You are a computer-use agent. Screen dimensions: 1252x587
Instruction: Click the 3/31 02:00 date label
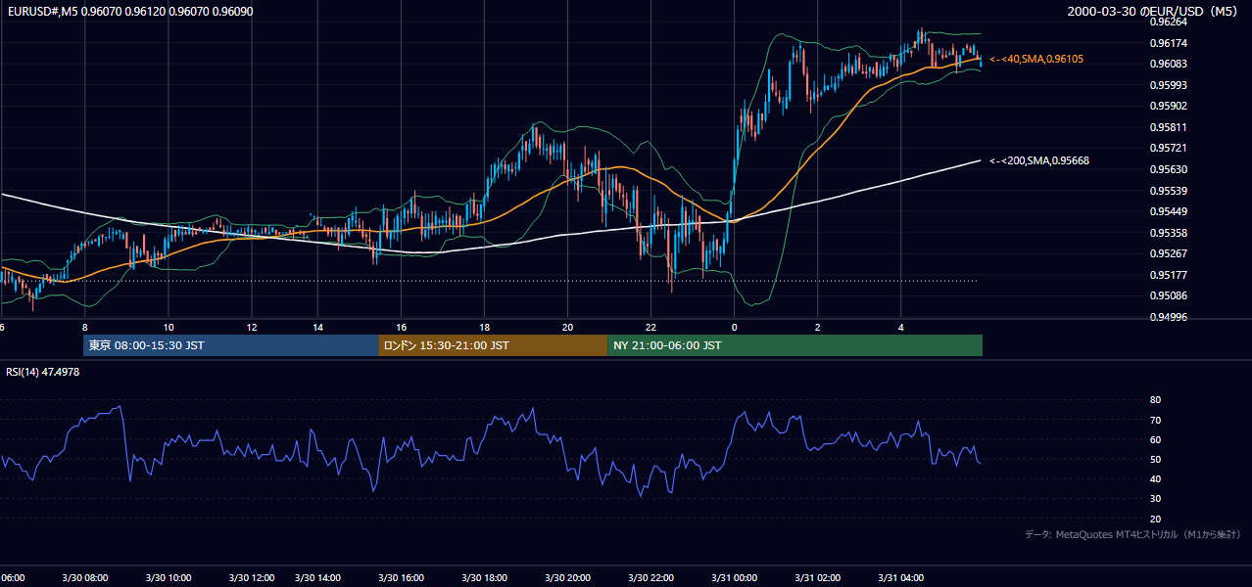(817, 578)
